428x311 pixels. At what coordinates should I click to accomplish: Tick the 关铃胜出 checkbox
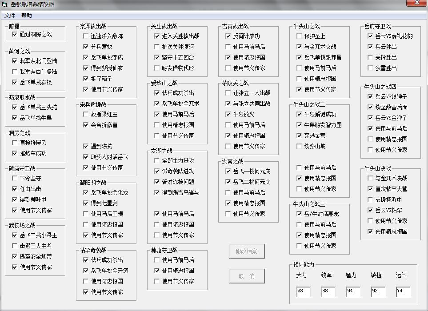click(x=371, y=57)
